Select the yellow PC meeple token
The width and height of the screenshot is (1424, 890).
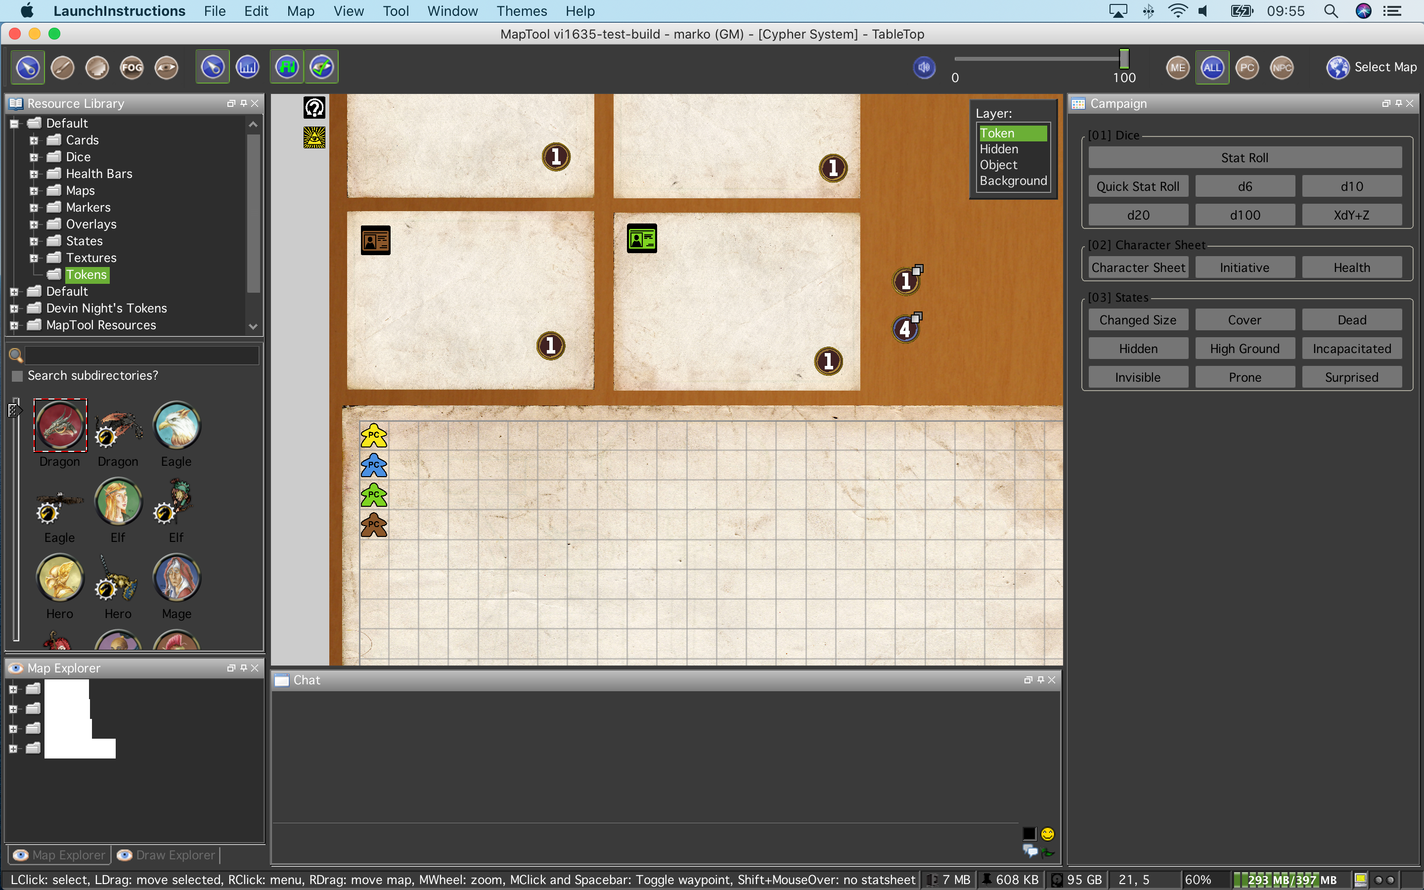point(374,436)
